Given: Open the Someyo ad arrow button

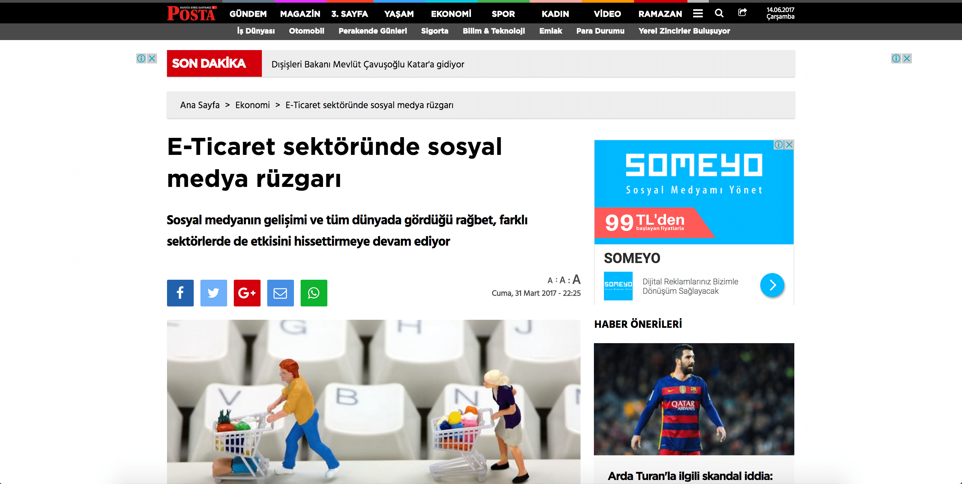Looking at the screenshot, I should (772, 285).
